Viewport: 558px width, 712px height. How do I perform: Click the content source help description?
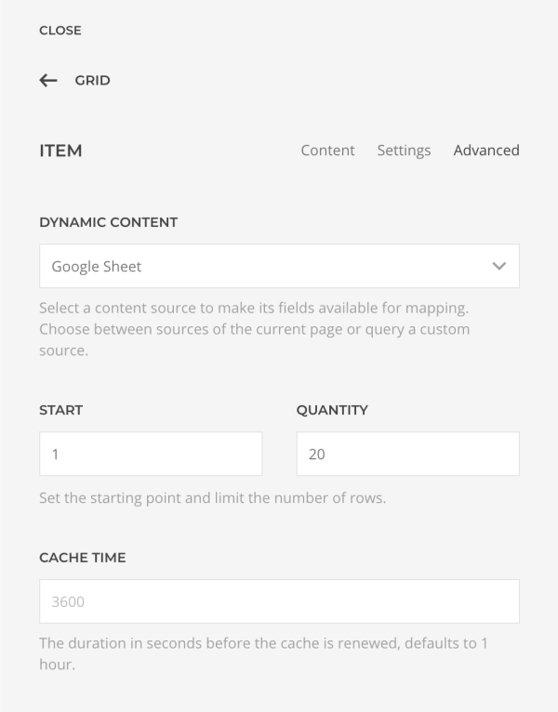(x=255, y=329)
